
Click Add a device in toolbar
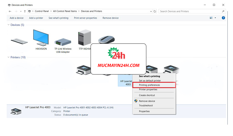pyautogui.click(x=16, y=18)
